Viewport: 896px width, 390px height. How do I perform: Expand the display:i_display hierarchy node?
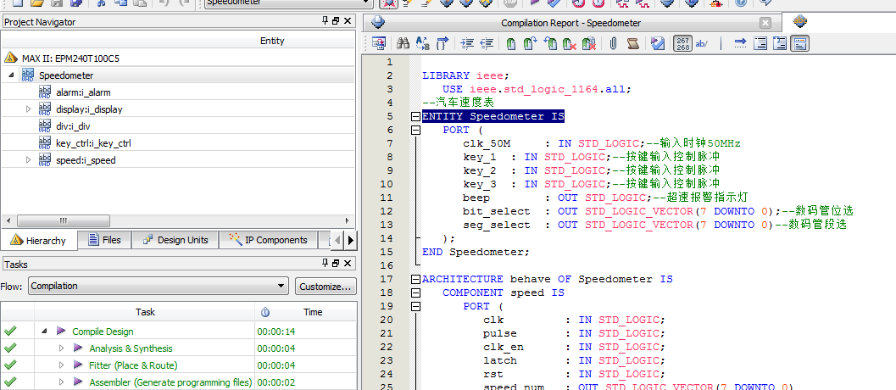[x=28, y=109]
